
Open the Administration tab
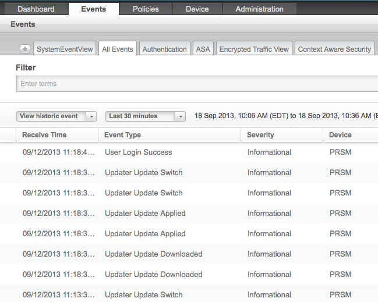tap(259, 9)
